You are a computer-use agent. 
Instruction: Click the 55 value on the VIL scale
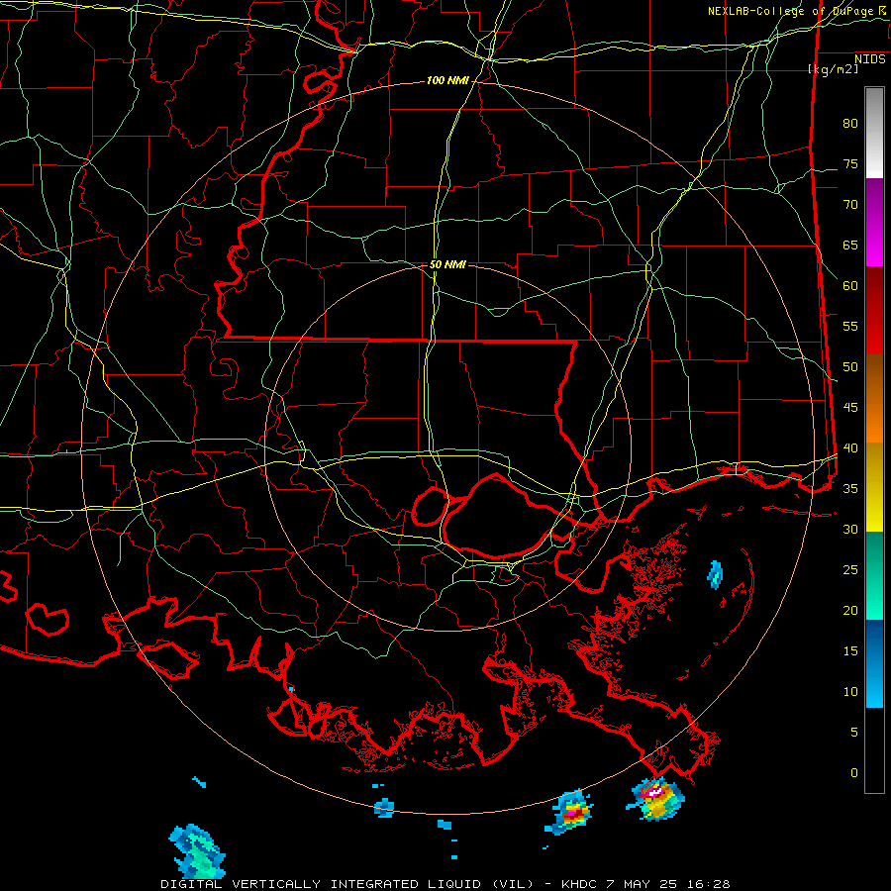pyautogui.click(x=850, y=326)
